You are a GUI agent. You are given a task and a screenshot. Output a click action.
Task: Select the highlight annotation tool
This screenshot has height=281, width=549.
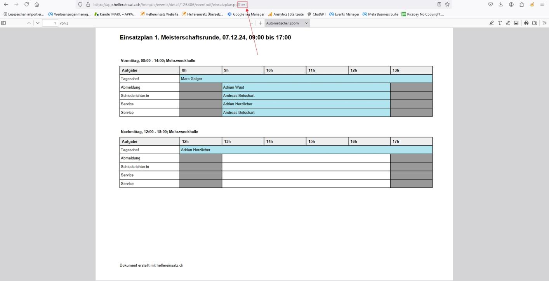pyautogui.click(x=492, y=23)
